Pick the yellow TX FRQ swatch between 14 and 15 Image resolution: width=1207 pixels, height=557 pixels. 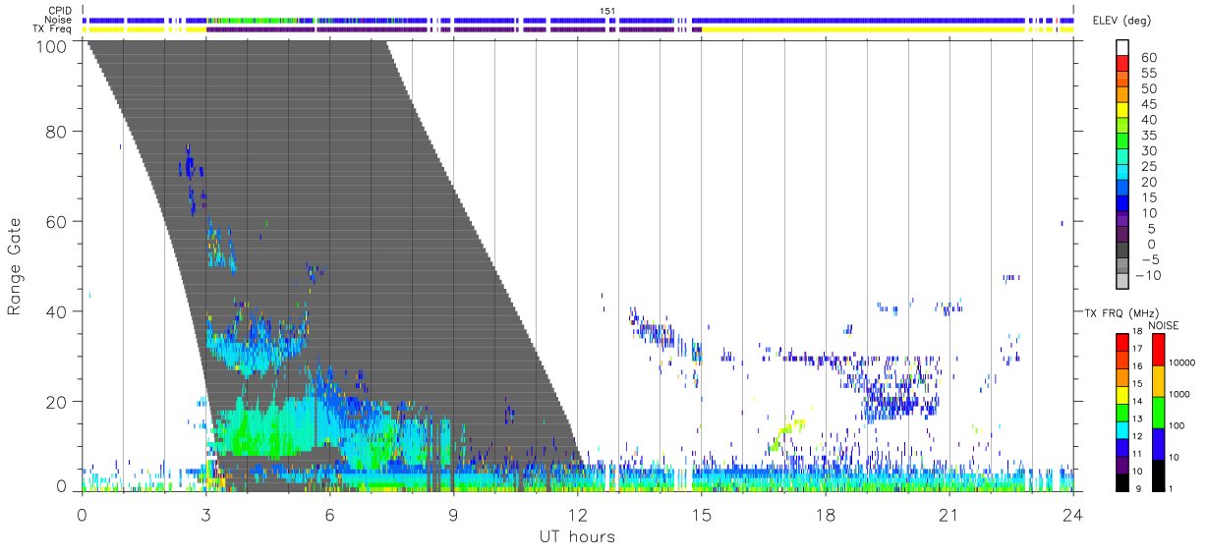(1121, 393)
